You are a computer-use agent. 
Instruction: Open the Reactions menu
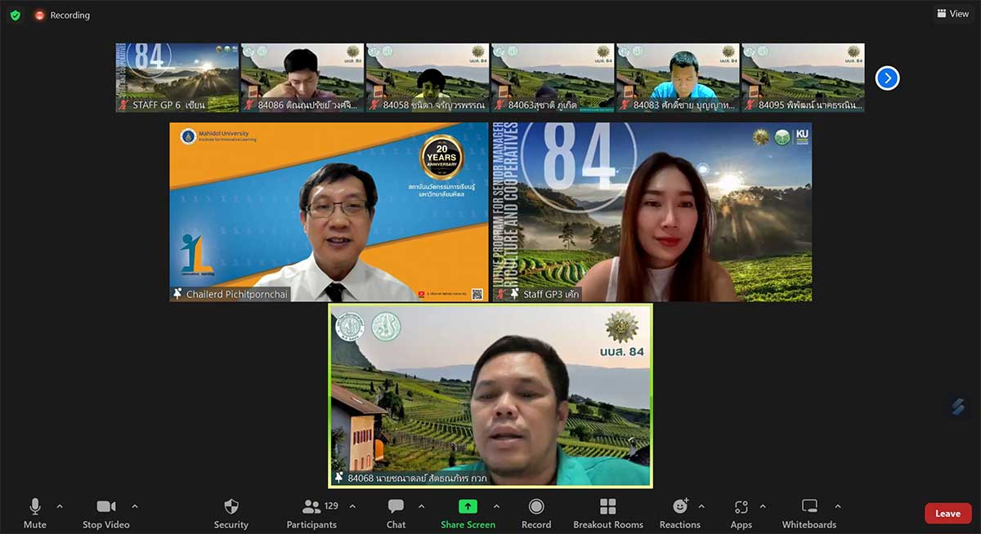pos(679,514)
